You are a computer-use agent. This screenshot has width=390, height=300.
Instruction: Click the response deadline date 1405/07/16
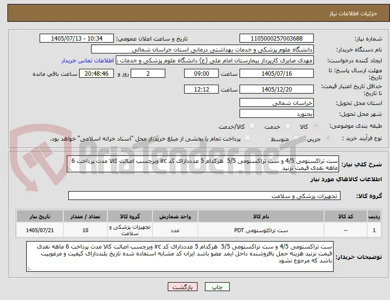tap(276, 74)
